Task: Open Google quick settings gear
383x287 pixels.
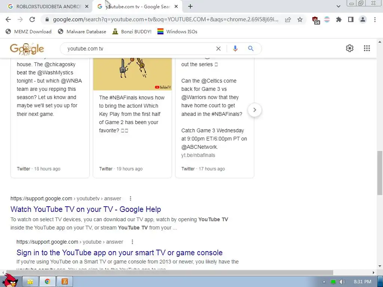Action: [x=350, y=48]
